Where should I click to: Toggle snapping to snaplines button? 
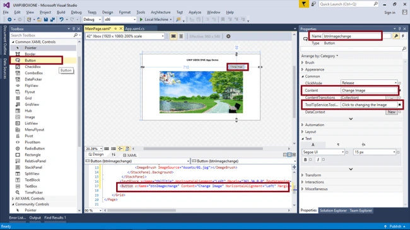[120, 149]
